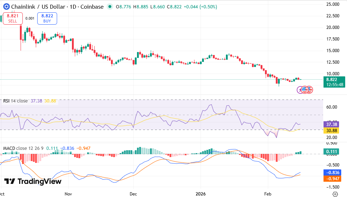Screen dimensions: 347x198
Task: Open the TradingView logo link
Action: [33, 181]
